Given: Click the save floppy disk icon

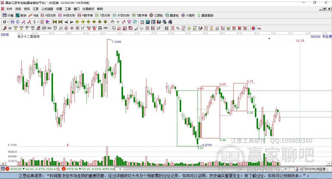Looking at the screenshot, I should [x=159, y=22].
